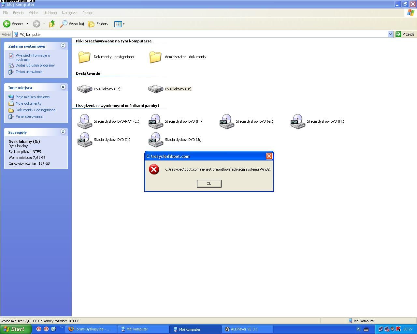Click the red error icon in dialog
Screen dimensions: 417x334
click(x=154, y=169)
